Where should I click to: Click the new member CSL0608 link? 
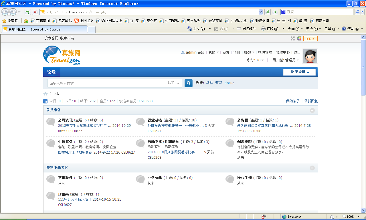click(x=146, y=101)
